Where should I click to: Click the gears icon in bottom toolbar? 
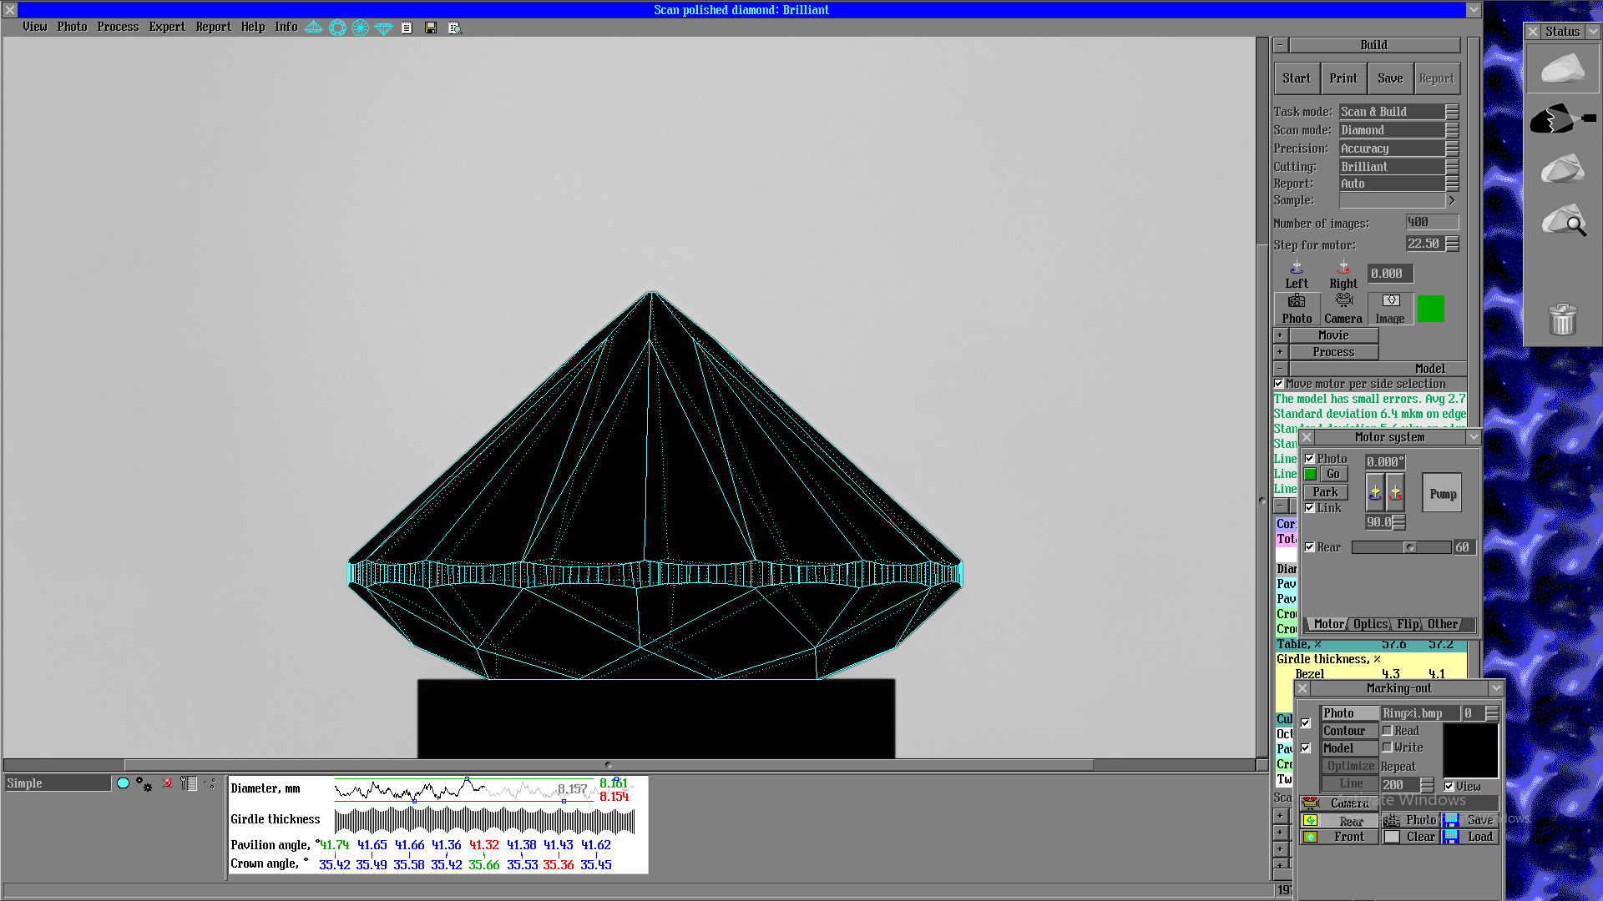tap(144, 784)
